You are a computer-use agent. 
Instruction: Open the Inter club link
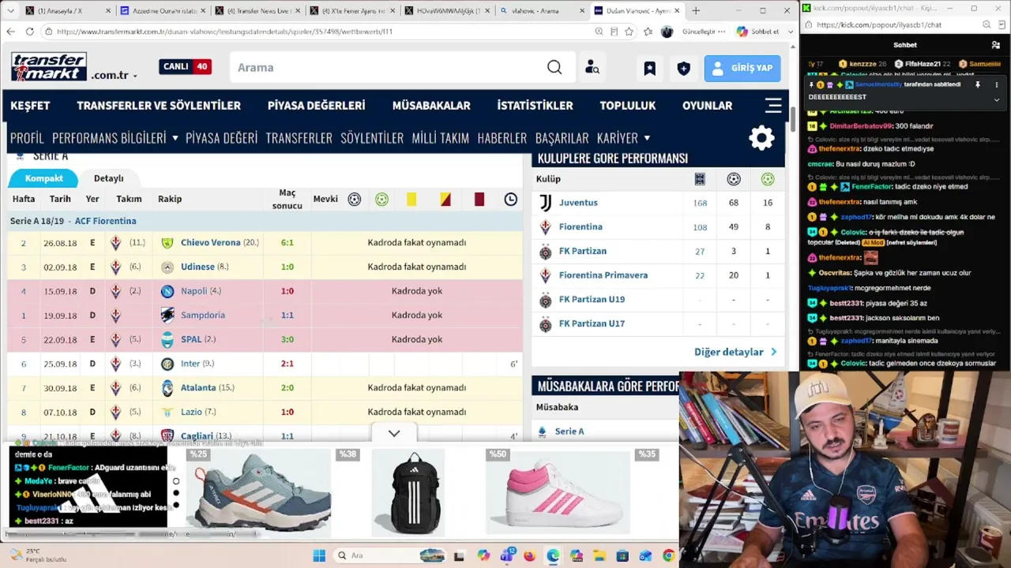pyautogui.click(x=190, y=364)
